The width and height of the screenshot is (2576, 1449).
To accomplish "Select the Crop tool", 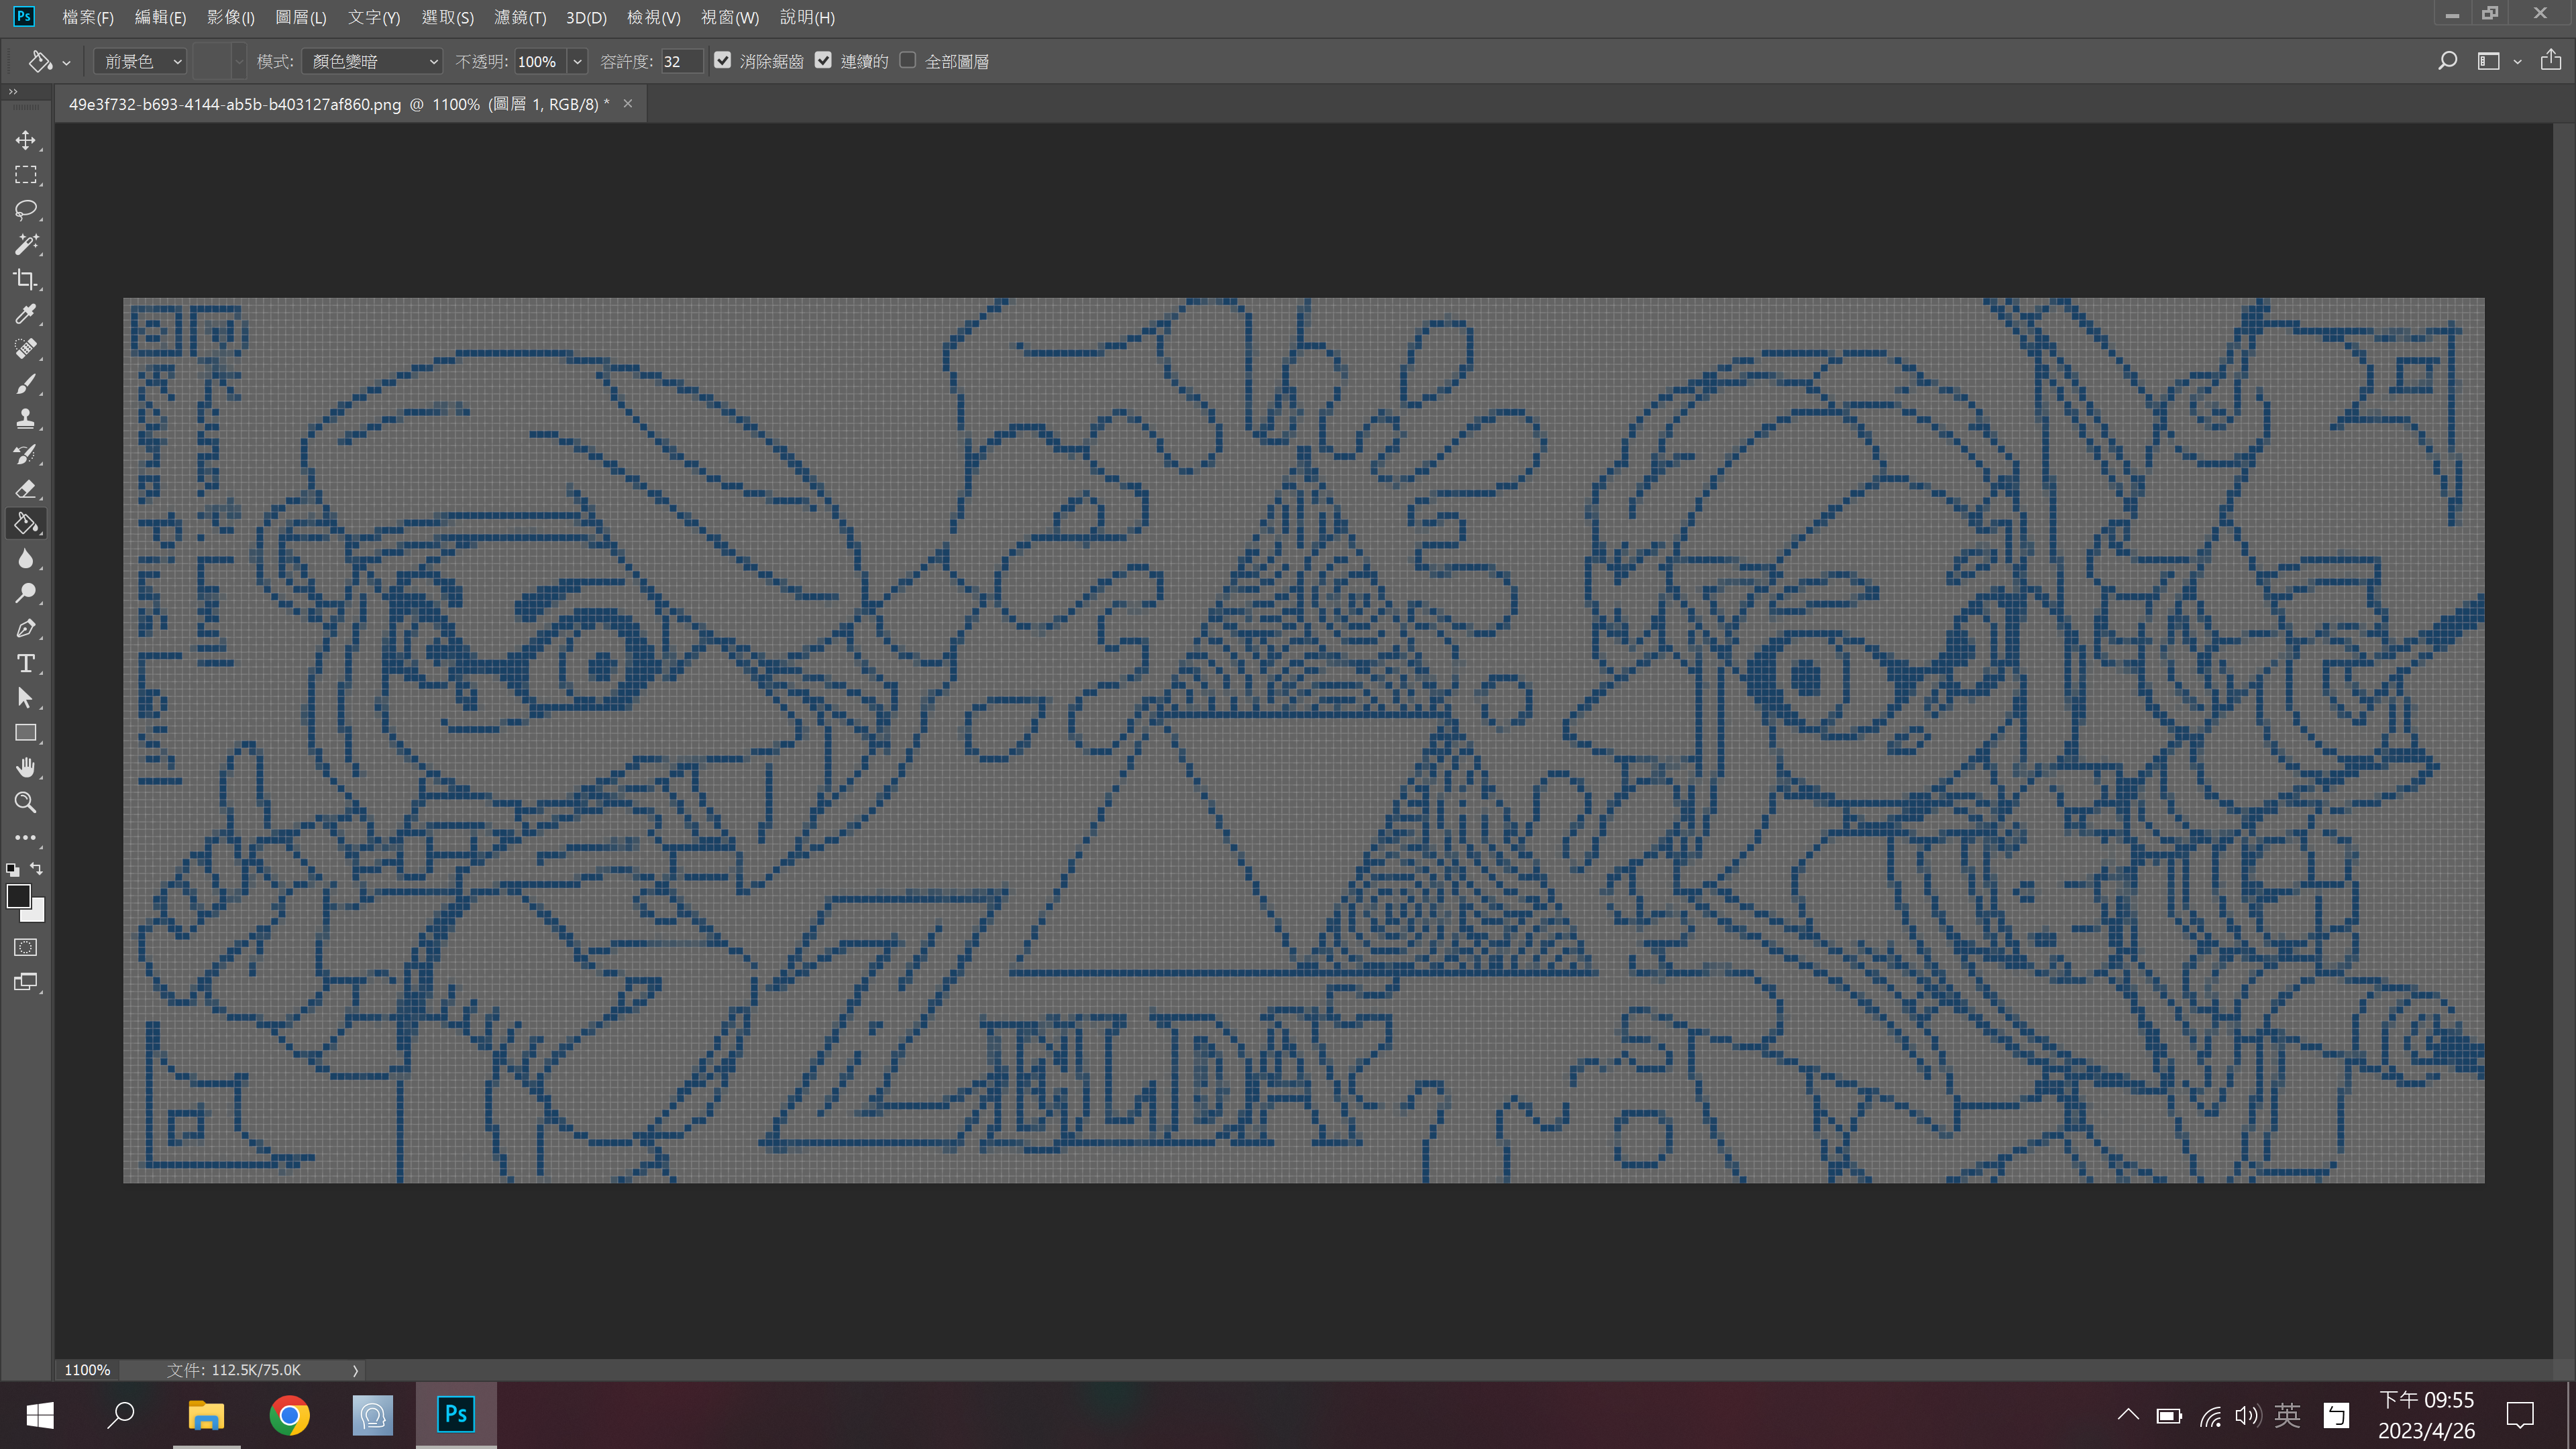I will 26,280.
